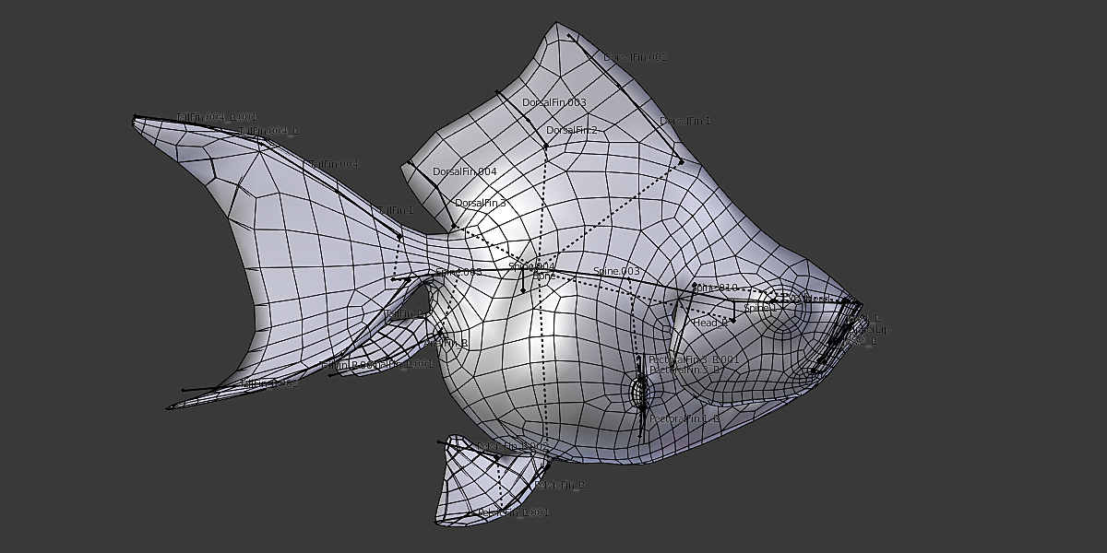Viewport: 1107px width, 553px height.
Task: Select the Spine.010 bone label
Action: [715, 288]
